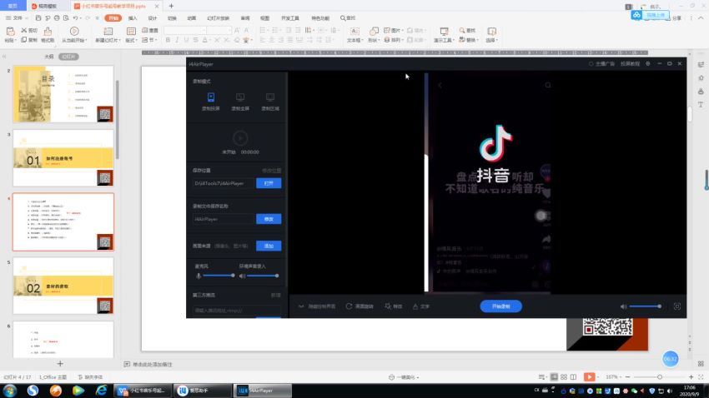Screen dimensions: 709x398
Task: Click the Paste icon in ribbon
Action: 10,32
